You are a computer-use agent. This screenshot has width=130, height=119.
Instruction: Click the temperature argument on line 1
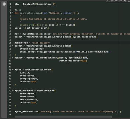(x=44, y=4)
